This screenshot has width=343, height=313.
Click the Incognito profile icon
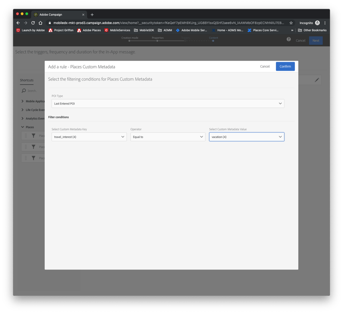[x=317, y=23]
